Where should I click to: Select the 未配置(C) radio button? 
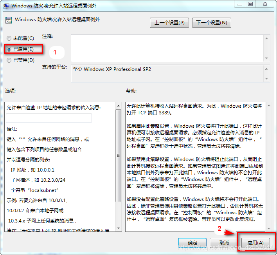point(9,38)
